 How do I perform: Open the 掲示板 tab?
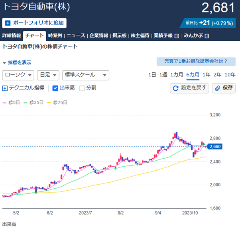[x=119, y=36]
